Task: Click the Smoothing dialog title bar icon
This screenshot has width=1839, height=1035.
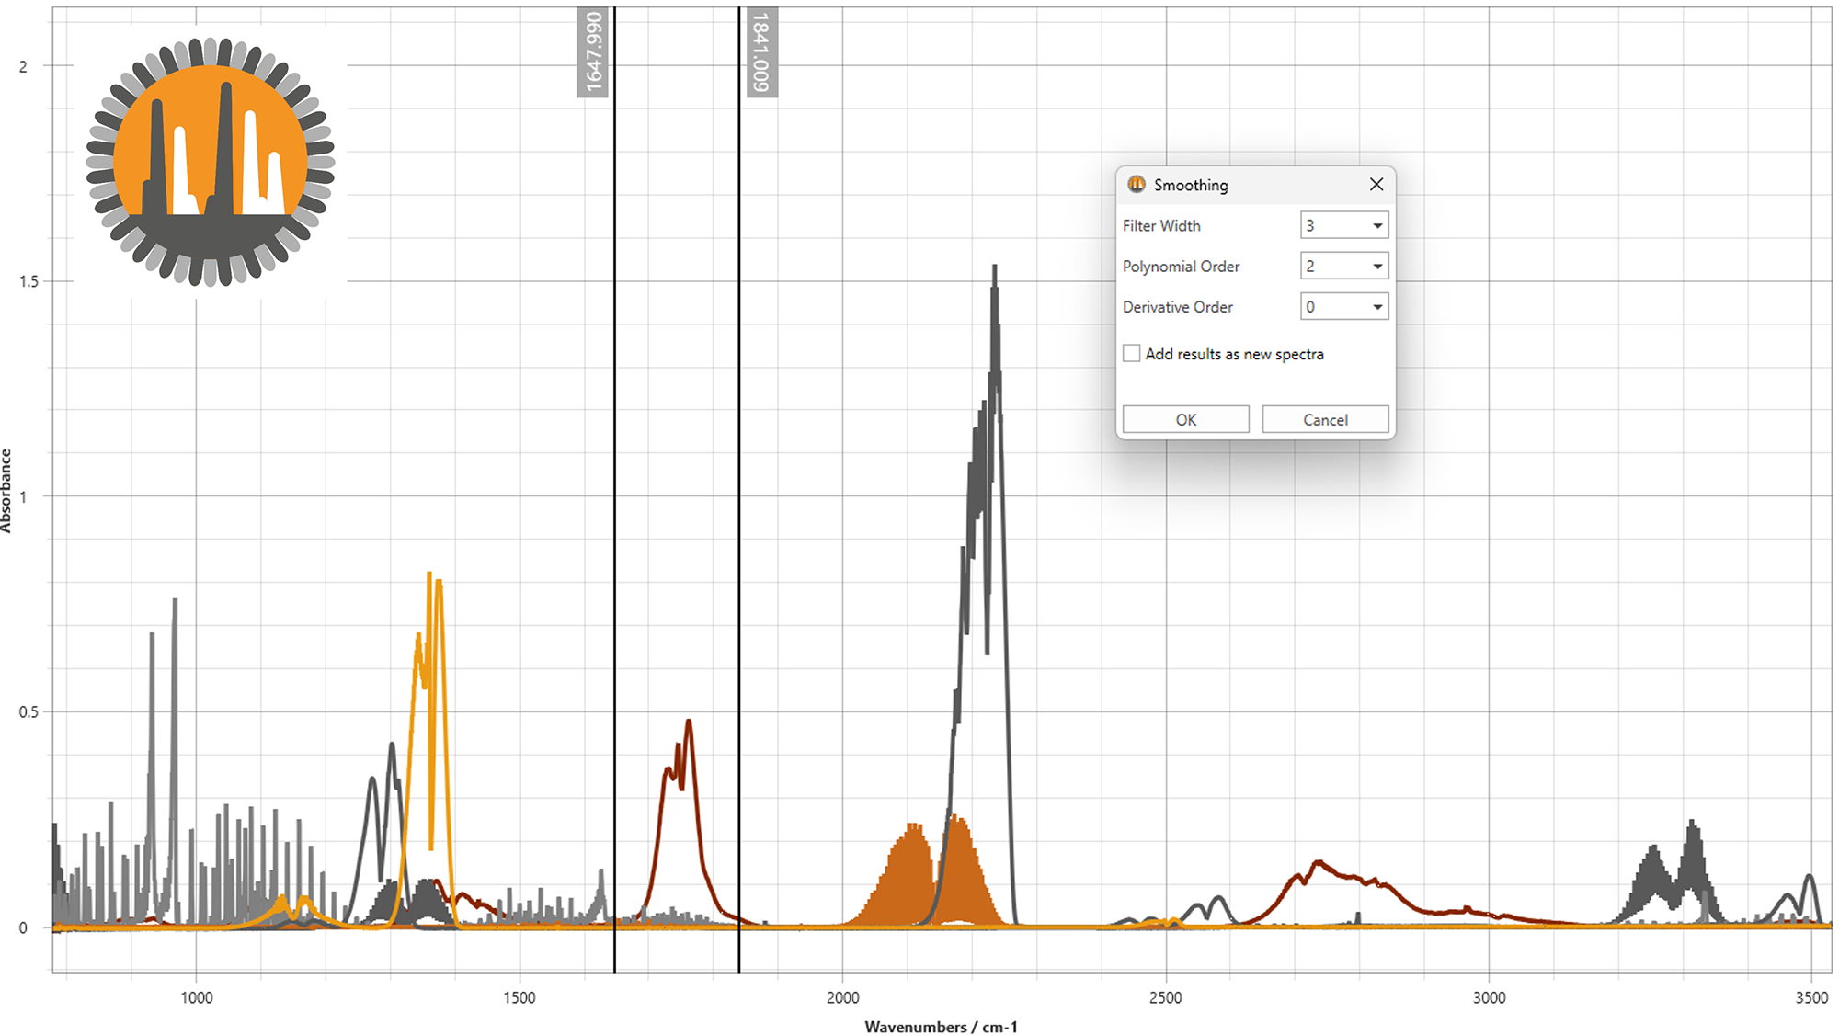Action: 1138,185
